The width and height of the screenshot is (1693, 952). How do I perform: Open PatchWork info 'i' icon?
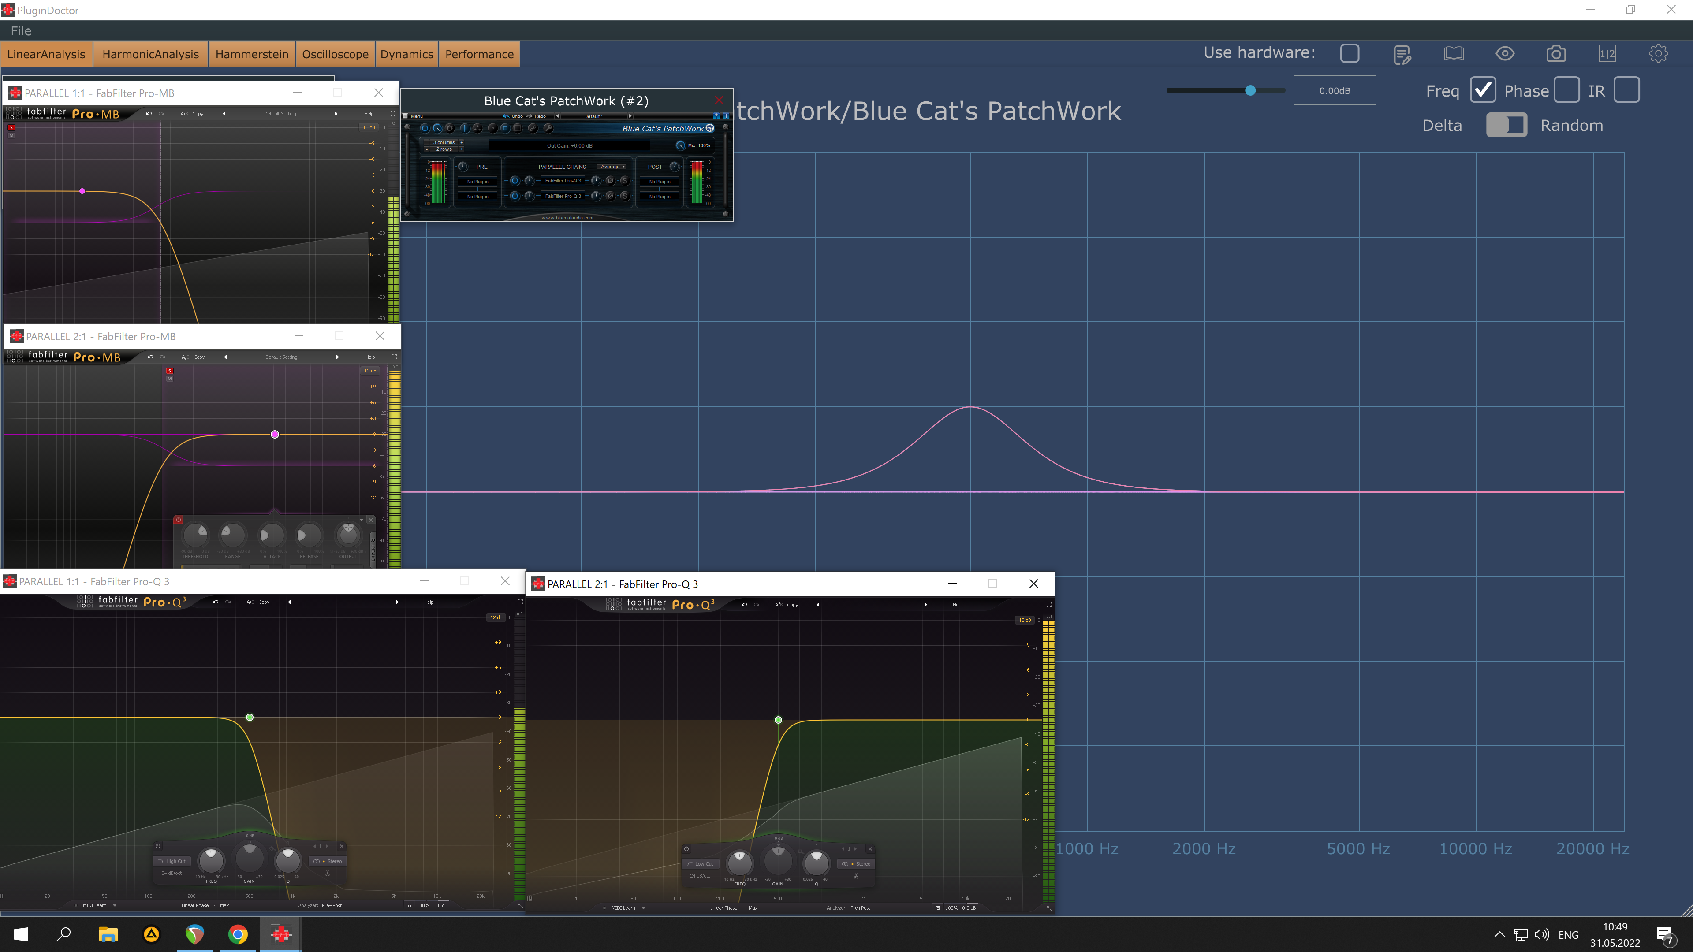click(x=726, y=116)
